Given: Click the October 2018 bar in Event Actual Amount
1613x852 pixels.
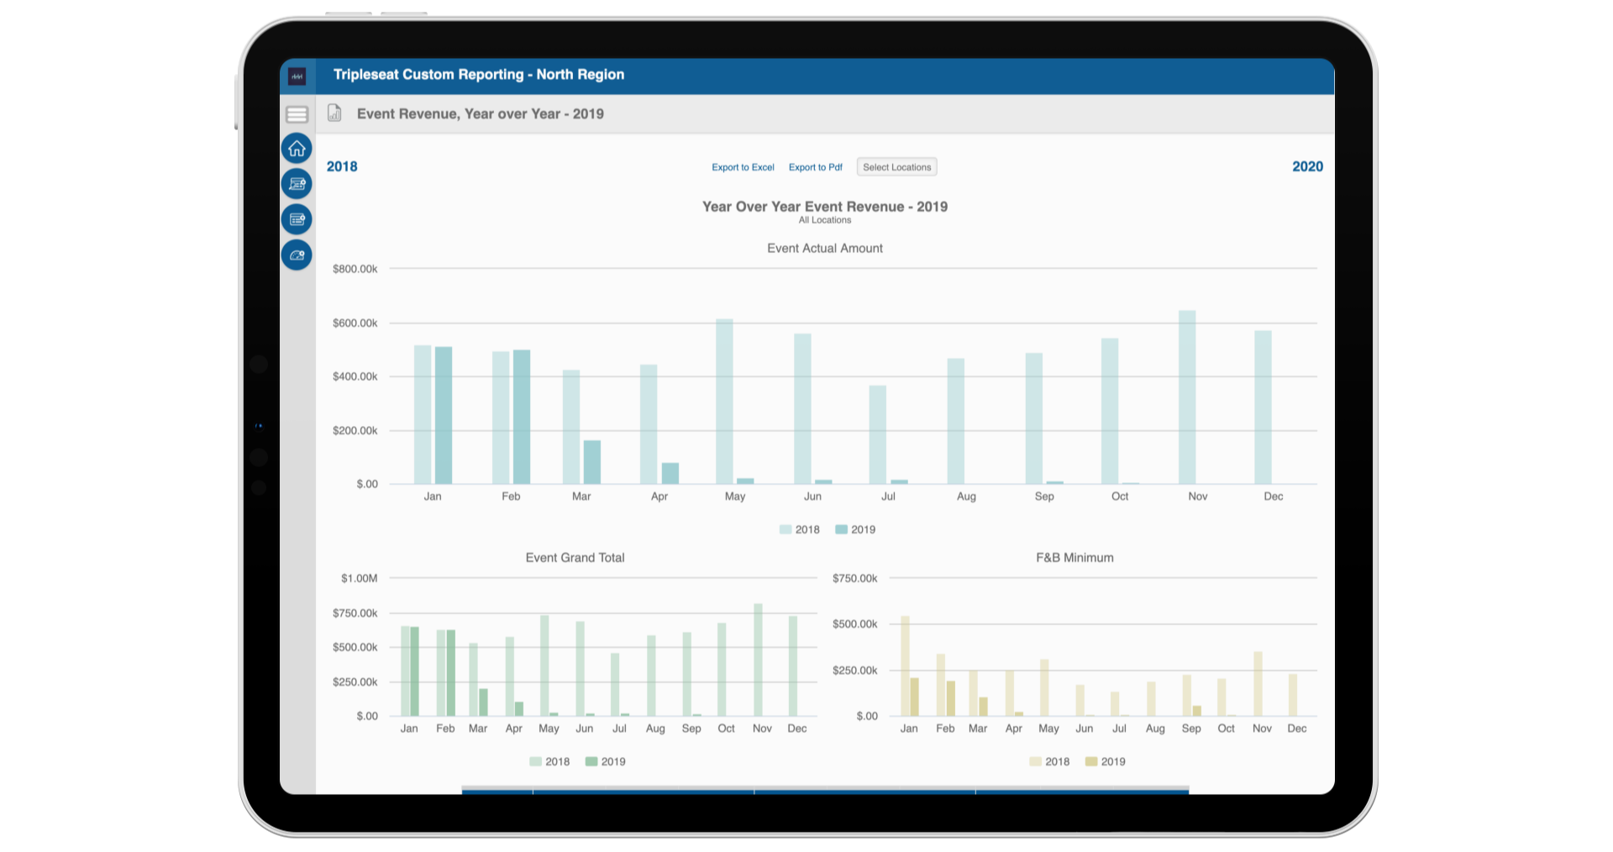Looking at the screenshot, I should (x=1110, y=411).
